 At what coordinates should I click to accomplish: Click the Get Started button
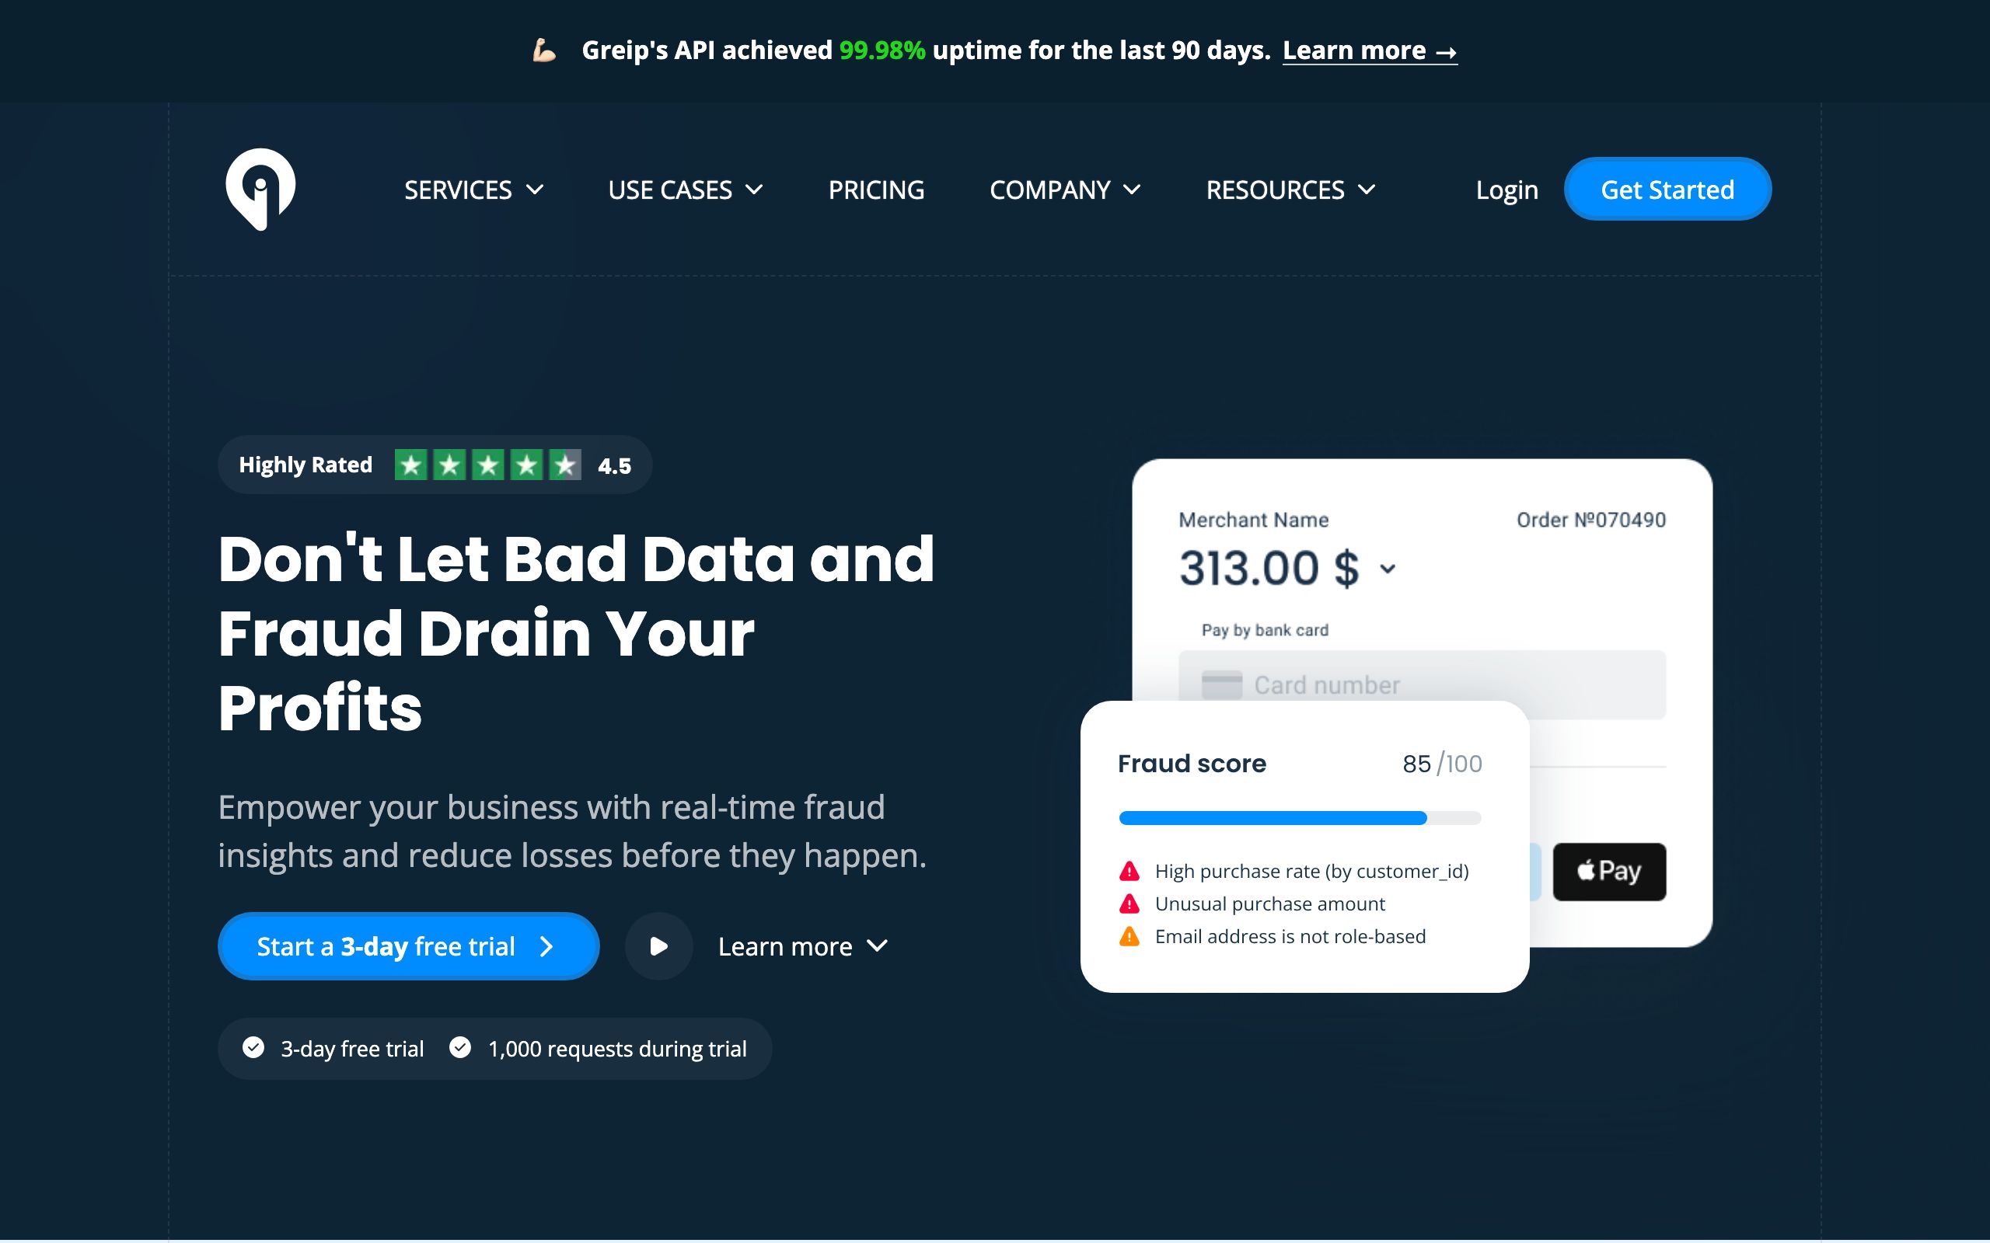tap(1667, 189)
